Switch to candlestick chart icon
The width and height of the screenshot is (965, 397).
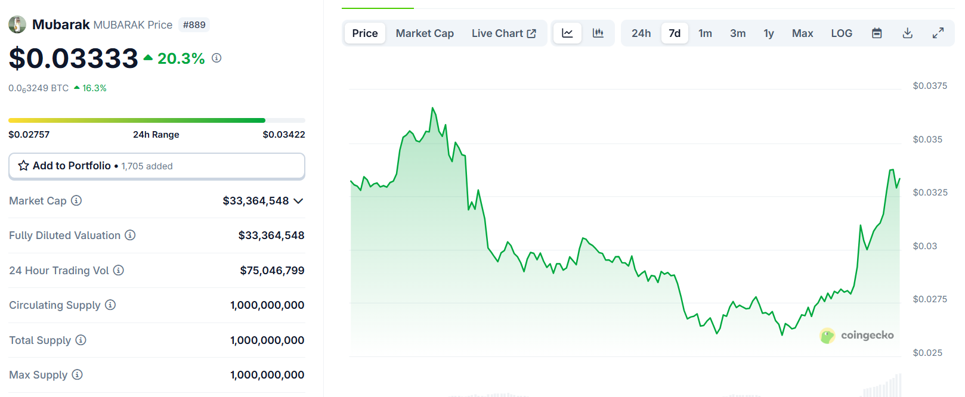point(598,33)
